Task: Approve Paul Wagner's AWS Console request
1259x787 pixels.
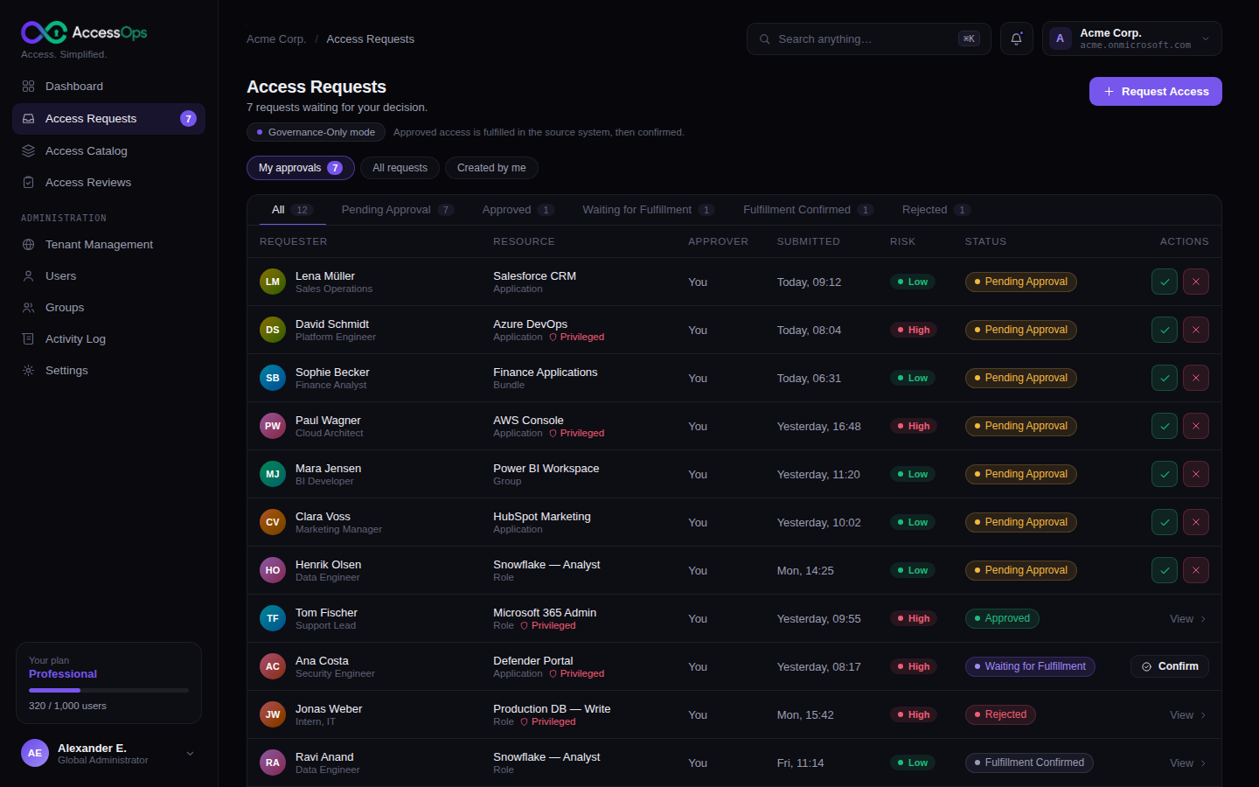Action: (x=1165, y=426)
